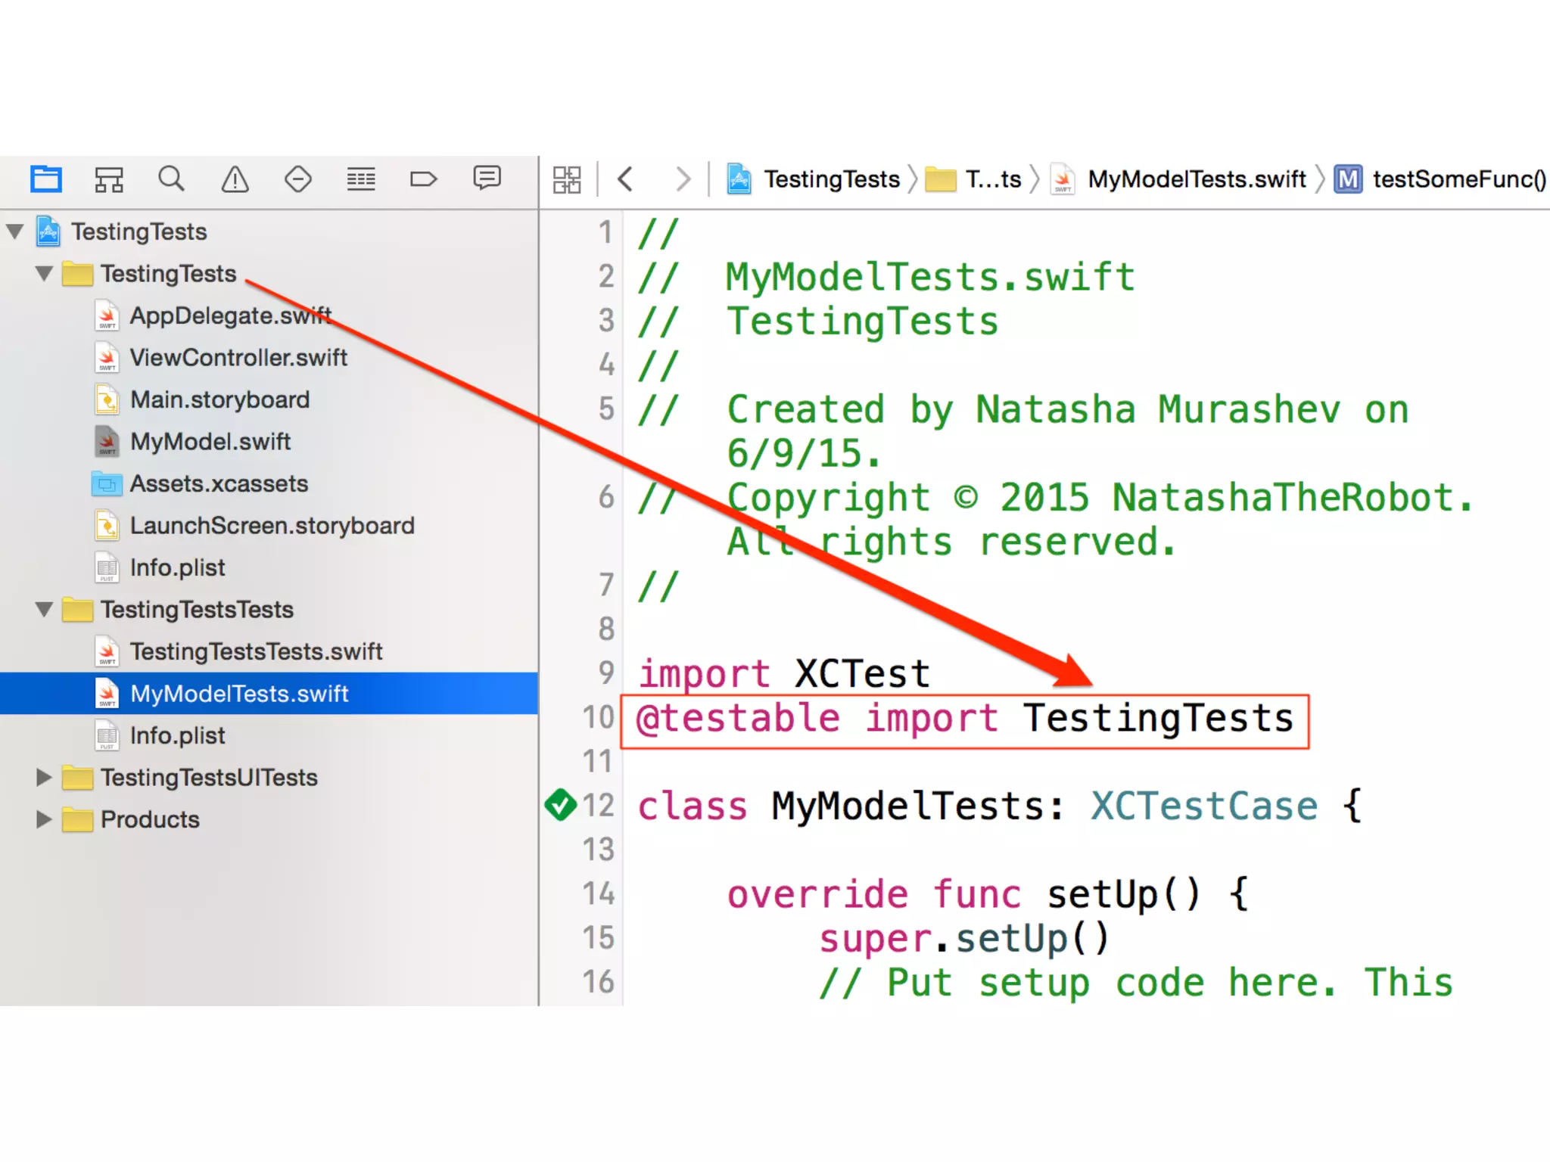Click testSomeFunc() in the jump bar
1550x1162 pixels.
[x=1458, y=179]
